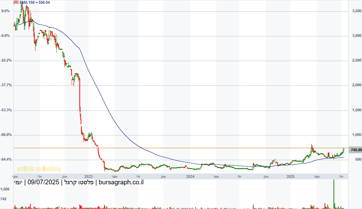Click the -22.2% percentage axis label
This screenshot has height=209, width=362.
tap(6, 61)
